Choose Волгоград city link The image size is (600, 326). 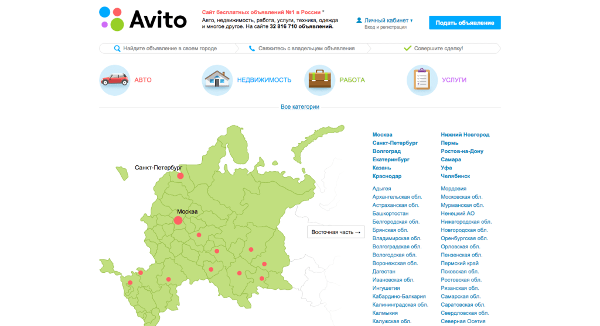(387, 151)
